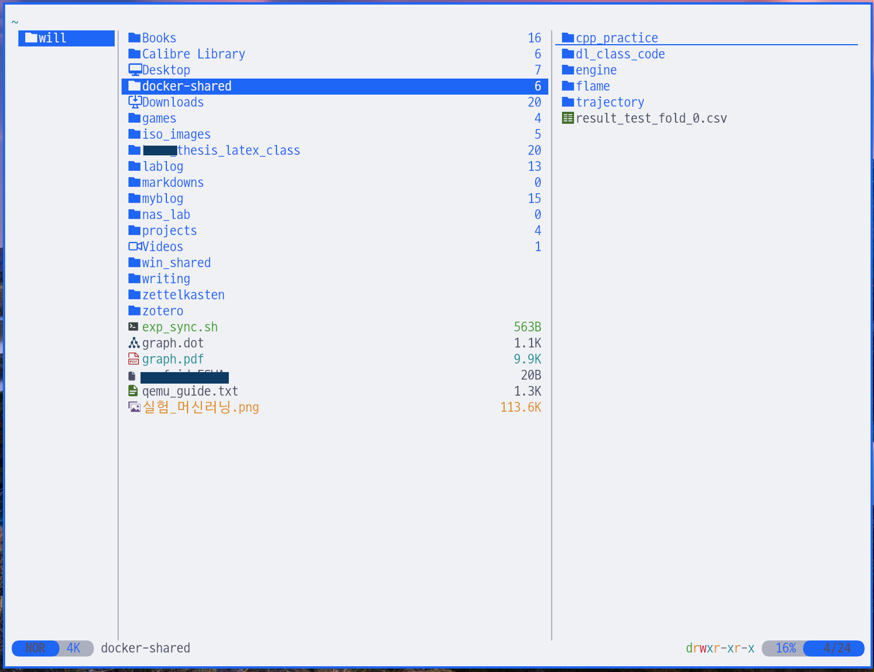
Task: Select dl_class_code in the preview pane
Action: click(x=620, y=54)
